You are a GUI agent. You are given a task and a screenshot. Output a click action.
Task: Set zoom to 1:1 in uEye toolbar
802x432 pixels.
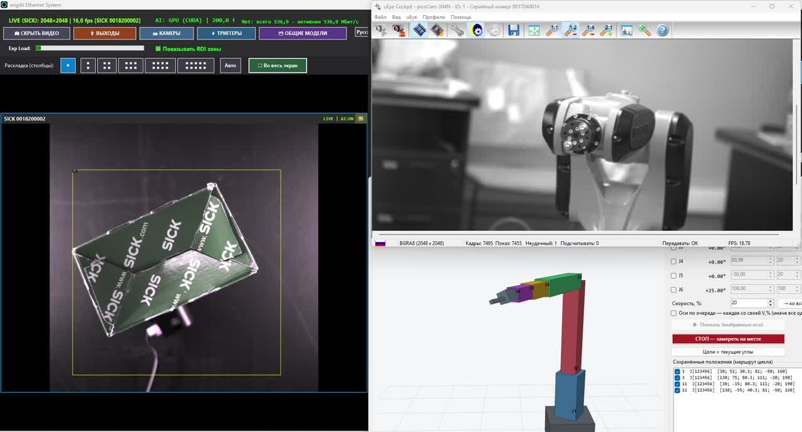point(552,30)
